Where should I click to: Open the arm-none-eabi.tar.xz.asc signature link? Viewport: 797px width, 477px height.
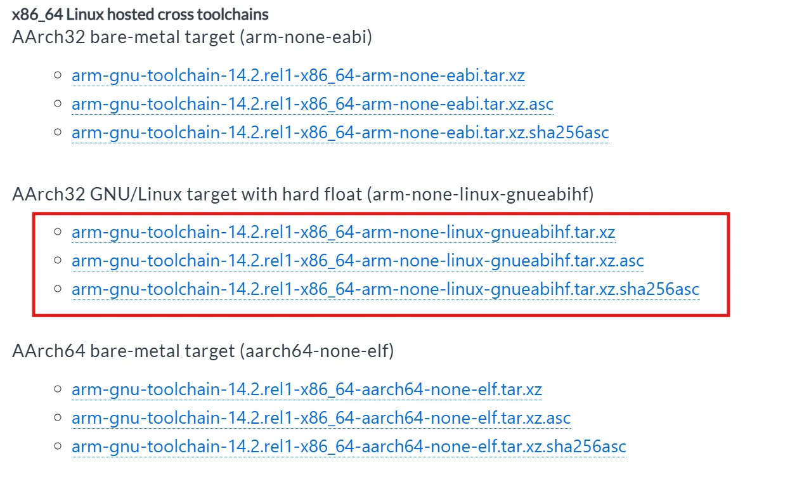(312, 104)
